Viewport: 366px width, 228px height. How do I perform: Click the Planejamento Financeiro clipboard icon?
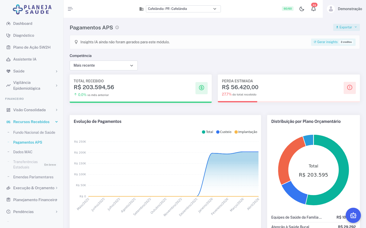(x=8, y=200)
